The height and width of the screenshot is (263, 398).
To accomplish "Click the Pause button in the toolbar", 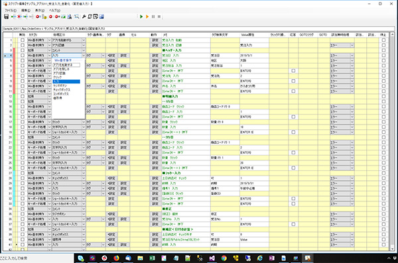I will (x=153, y=17).
